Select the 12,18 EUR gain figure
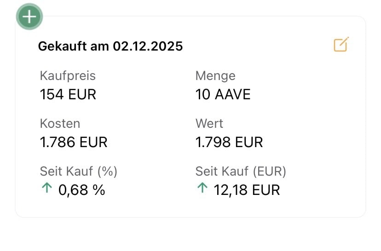381x251 pixels. [247, 190]
